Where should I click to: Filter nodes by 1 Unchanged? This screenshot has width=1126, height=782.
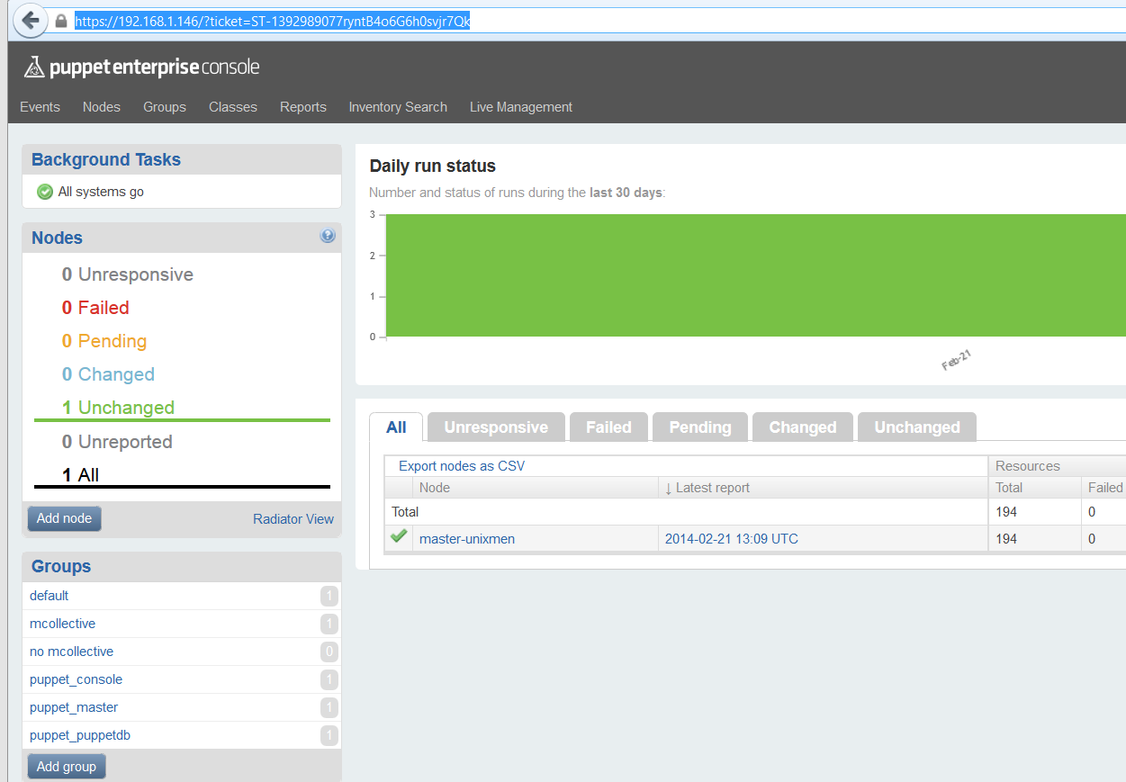(118, 408)
